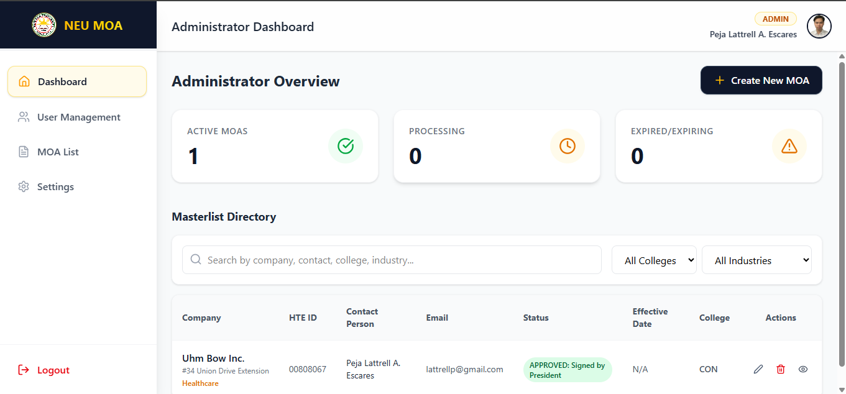Click the contact person cell in the table row
The image size is (846, 394).
tap(373, 369)
